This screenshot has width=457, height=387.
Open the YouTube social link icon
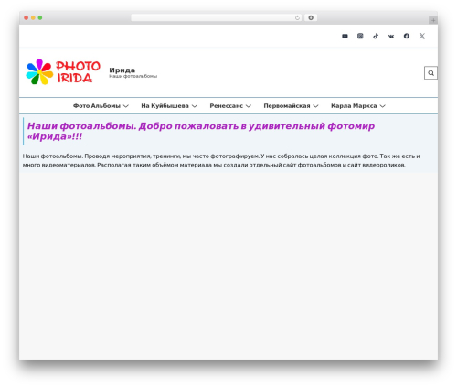tap(345, 36)
